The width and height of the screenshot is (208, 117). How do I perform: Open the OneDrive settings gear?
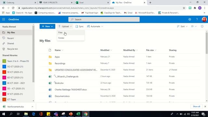pyautogui.click(x=190, y=19)
